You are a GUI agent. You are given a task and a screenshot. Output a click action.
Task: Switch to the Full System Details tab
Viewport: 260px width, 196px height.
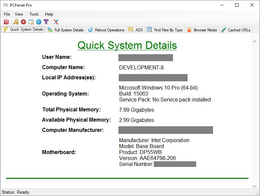66,30
